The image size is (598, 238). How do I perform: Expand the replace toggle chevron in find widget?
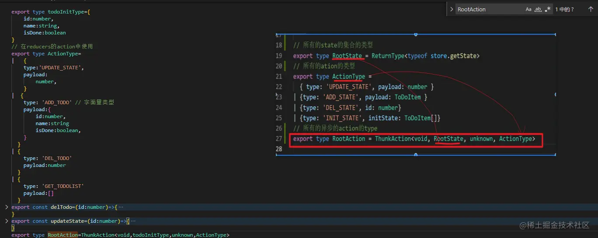452,9
